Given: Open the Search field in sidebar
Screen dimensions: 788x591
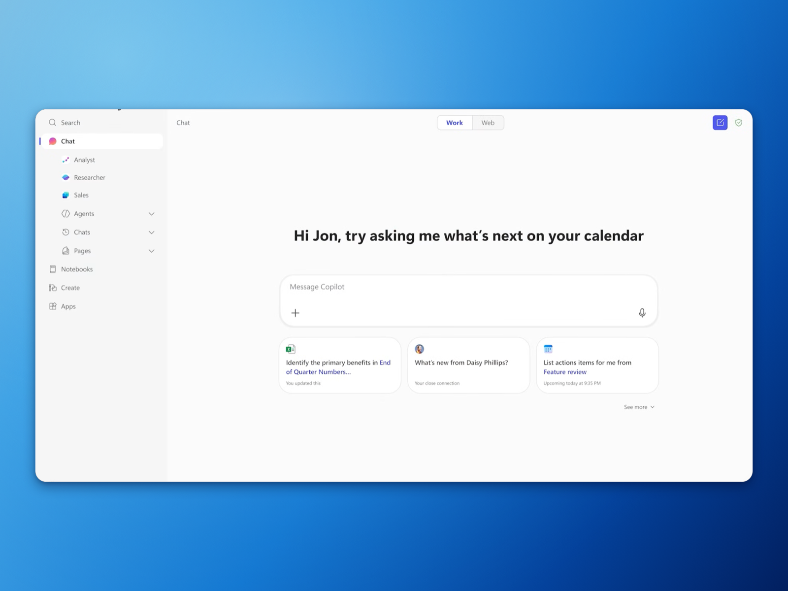Looking at the screenshot, I should click(102, 123).
